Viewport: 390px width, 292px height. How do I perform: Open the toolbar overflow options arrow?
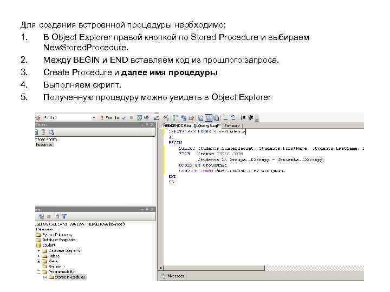point(257,120)
